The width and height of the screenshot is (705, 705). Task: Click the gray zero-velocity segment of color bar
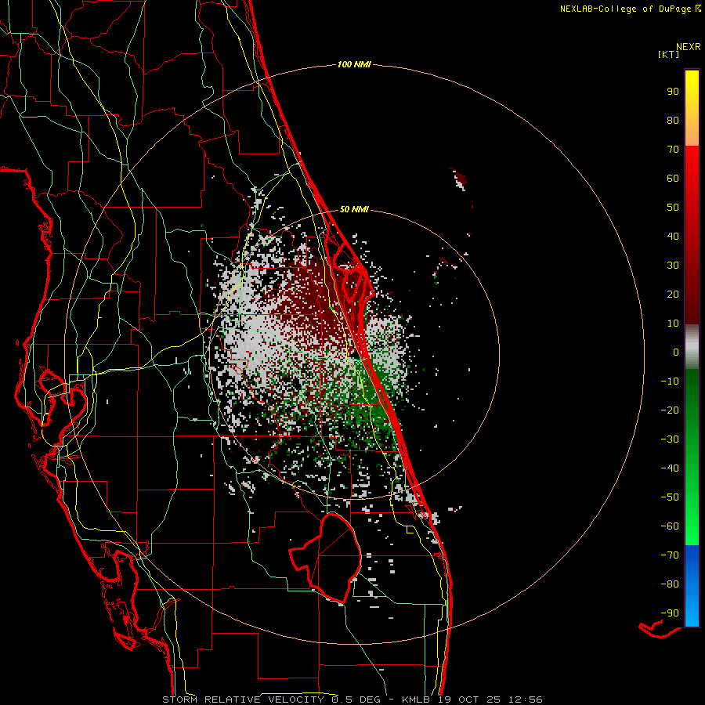click(x=692, y=347)
